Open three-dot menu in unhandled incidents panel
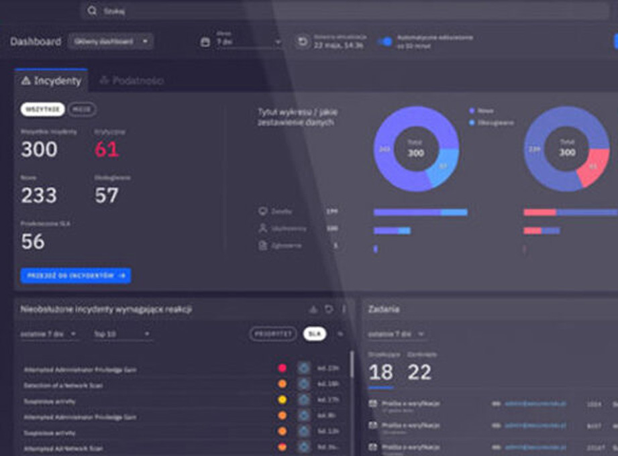Screen dimensions: 618x456 [x=344, y=309]
